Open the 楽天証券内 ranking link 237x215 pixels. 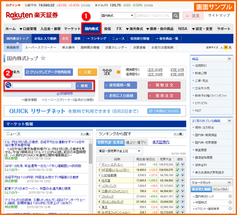tap(161, 142)
